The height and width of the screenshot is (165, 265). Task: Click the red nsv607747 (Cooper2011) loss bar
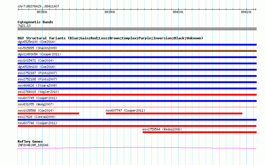click(174, 113)
